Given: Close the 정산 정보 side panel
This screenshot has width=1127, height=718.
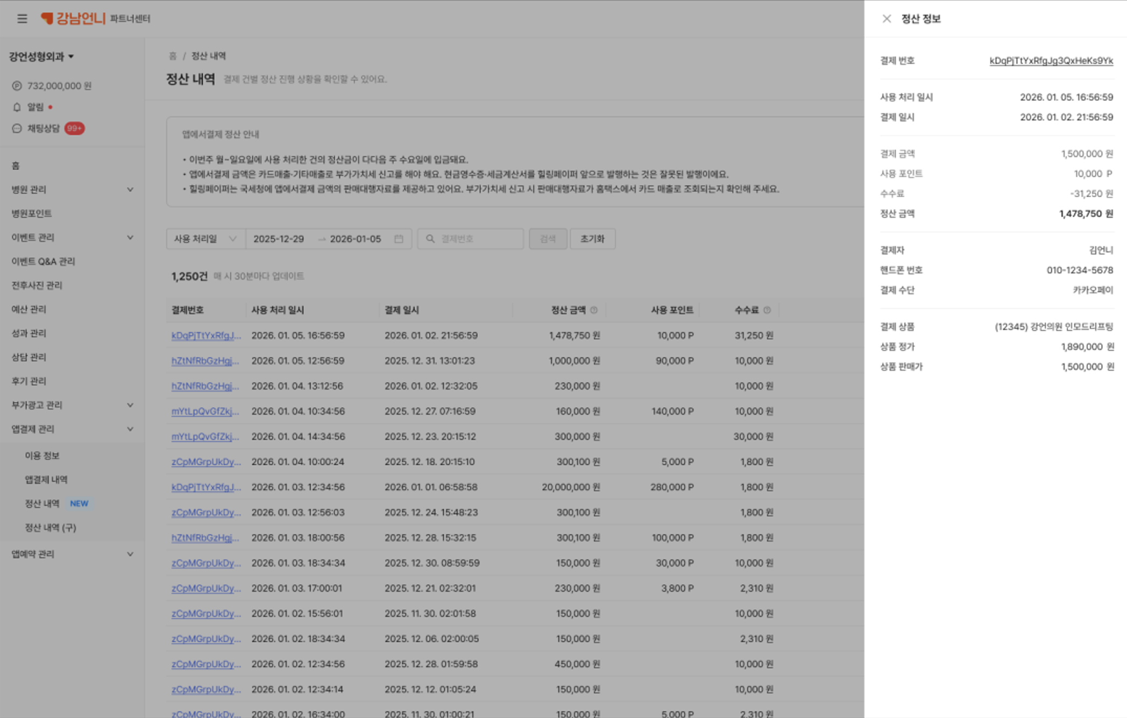Looking at the screenshot, I should (887, 19).
